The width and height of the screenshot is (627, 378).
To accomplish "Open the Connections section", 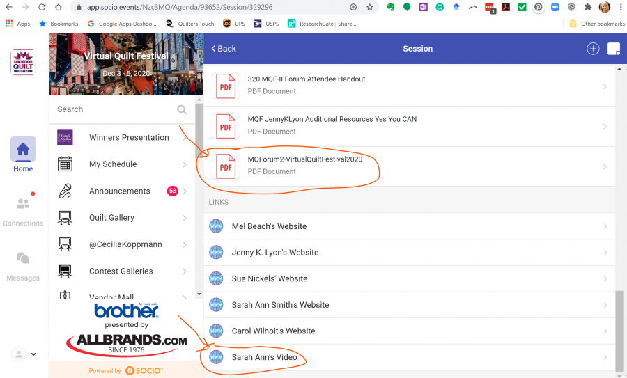I will click(x=23, y=212).
